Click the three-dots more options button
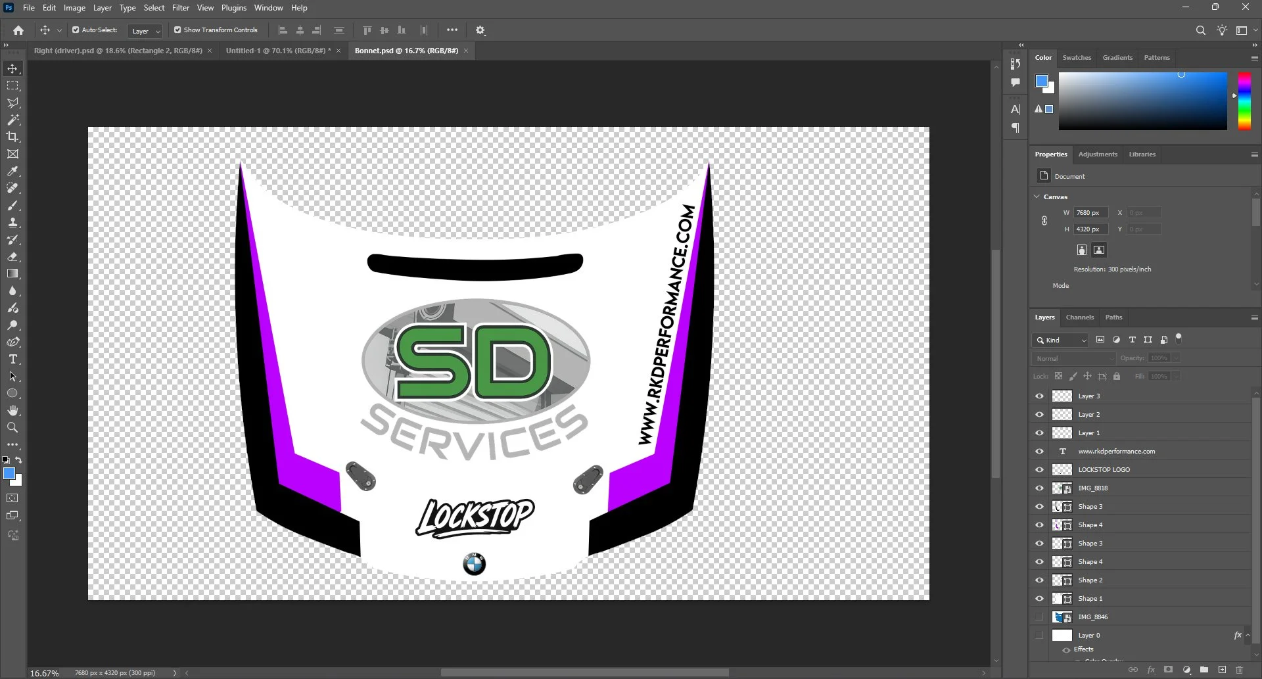Screen dimensions: 1262x679 (x=452, y=30)
